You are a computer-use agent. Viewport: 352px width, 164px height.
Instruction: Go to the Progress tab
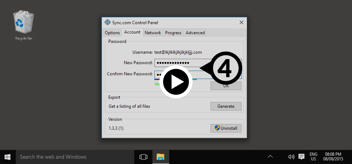[x=173, y=33]
